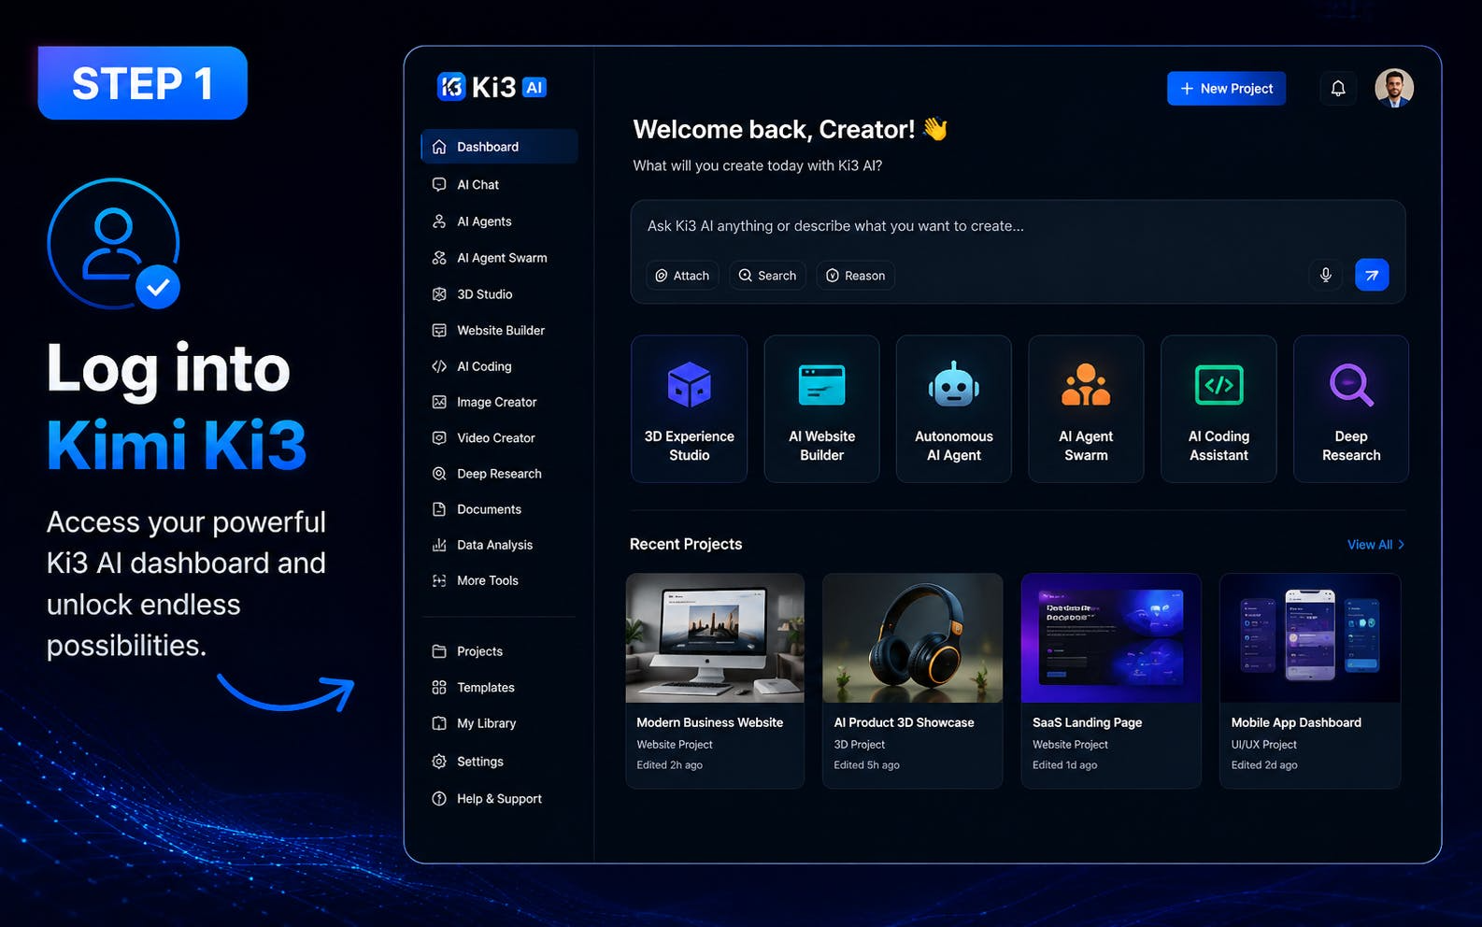1482x927 pixels.
Task: Click the Autonomous AI Agent robot icon
Action: [954, 384]
